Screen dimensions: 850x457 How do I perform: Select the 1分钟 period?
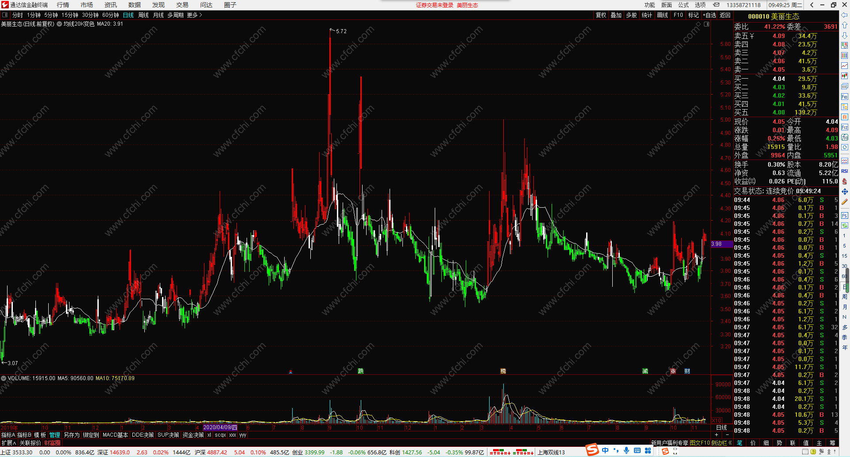(x=34, y=15)
